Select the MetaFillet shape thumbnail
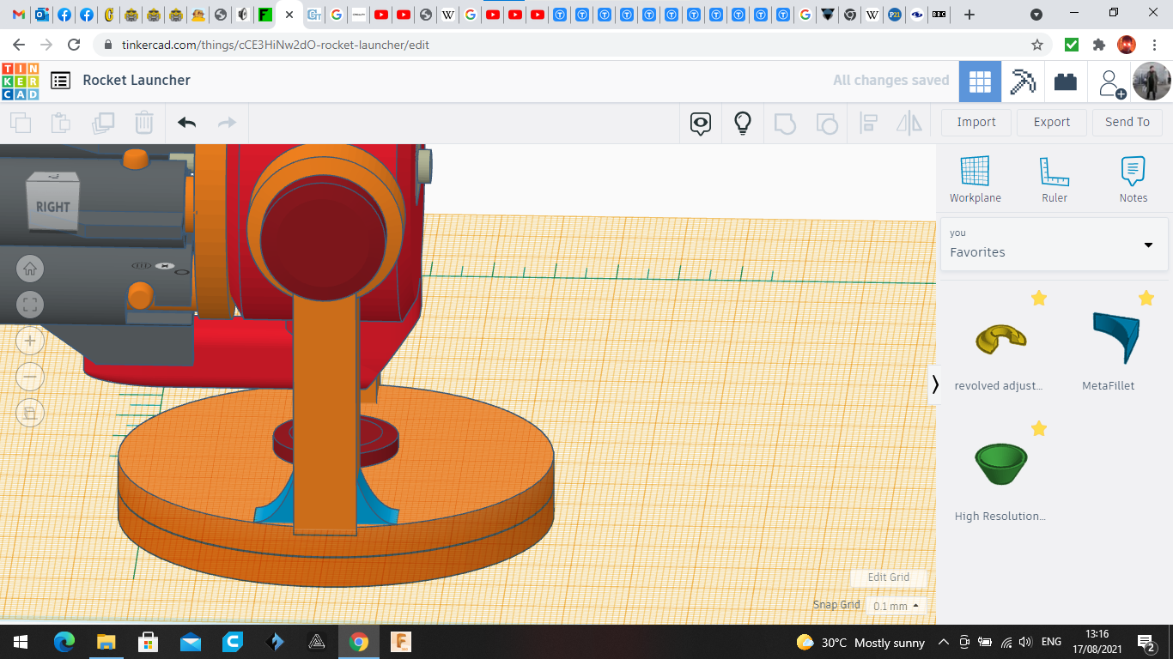This screenshot has height=659, width=1173. pyautogui.click(x=1115, y=339)
